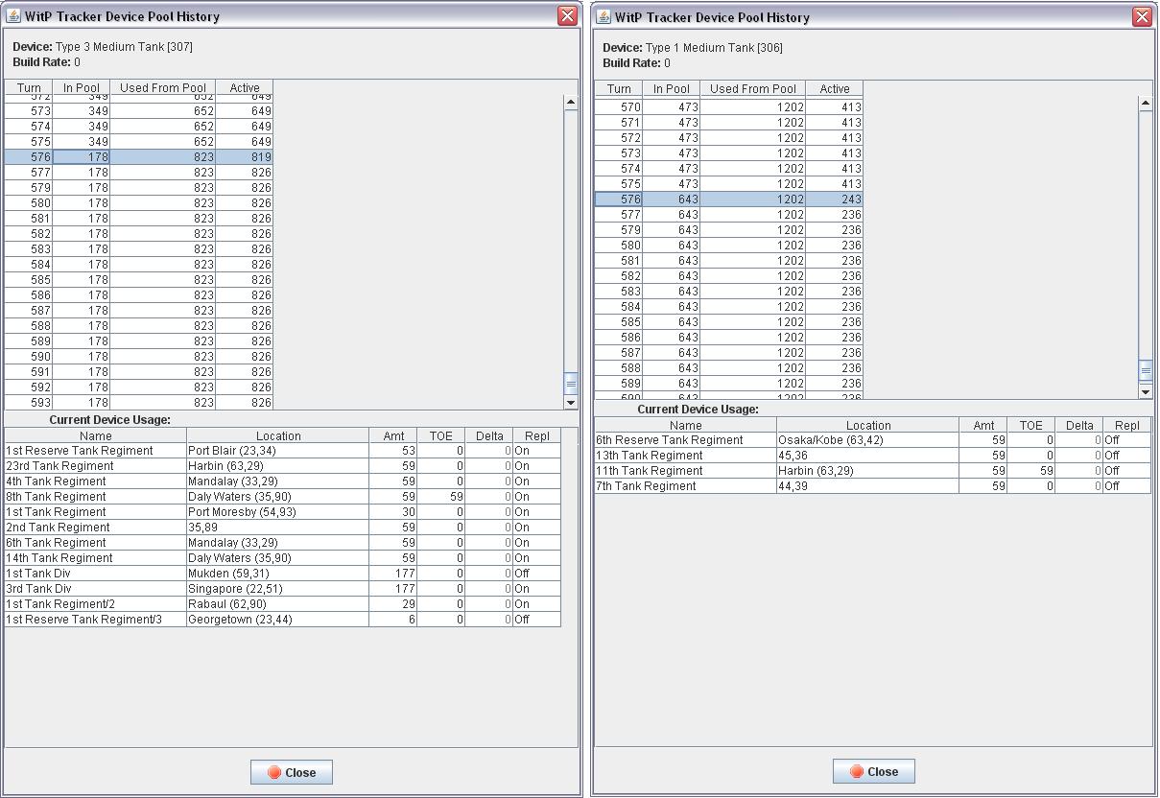Click Close button in Type 3 Medium Tank window
Viewport: 1160px width, 798px height.
[x=292, y=772]
